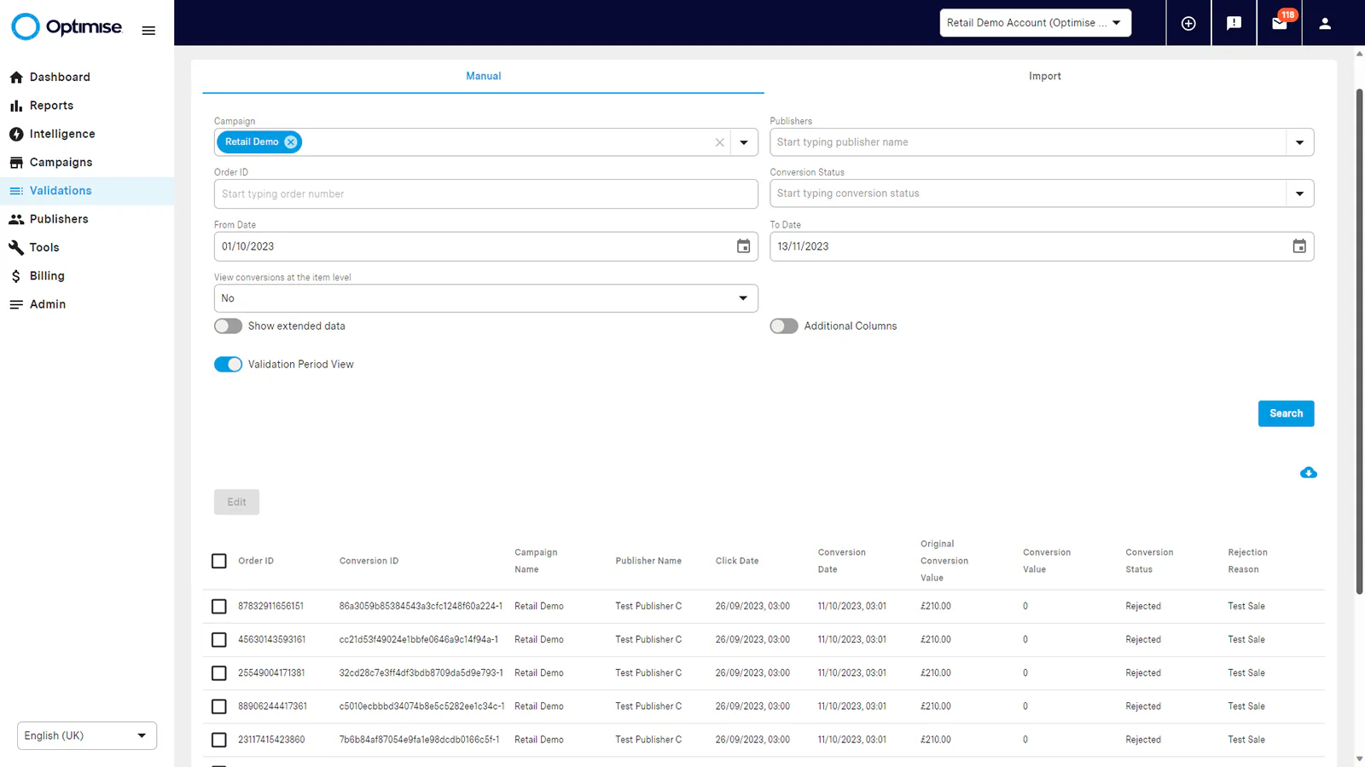This screenshot has height=767, width=1365.
Task: Switch to the Import tab
Action: [x=1044, y=76]
